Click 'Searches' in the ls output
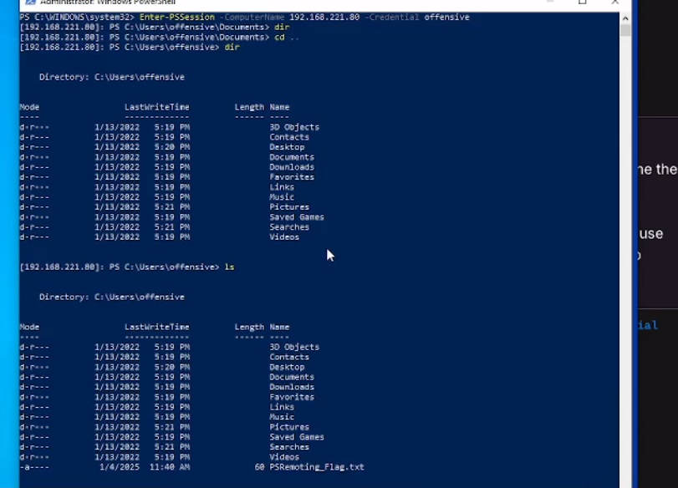Viewport: 678px width, 488px height. coord(289,447)
